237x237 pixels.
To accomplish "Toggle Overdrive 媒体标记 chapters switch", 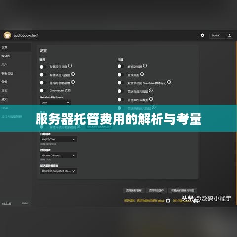I will pos(121,83).
